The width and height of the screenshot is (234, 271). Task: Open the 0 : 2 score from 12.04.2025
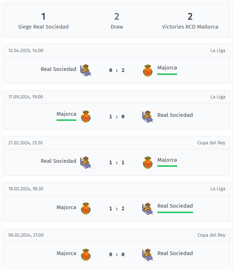pos(117,70)
